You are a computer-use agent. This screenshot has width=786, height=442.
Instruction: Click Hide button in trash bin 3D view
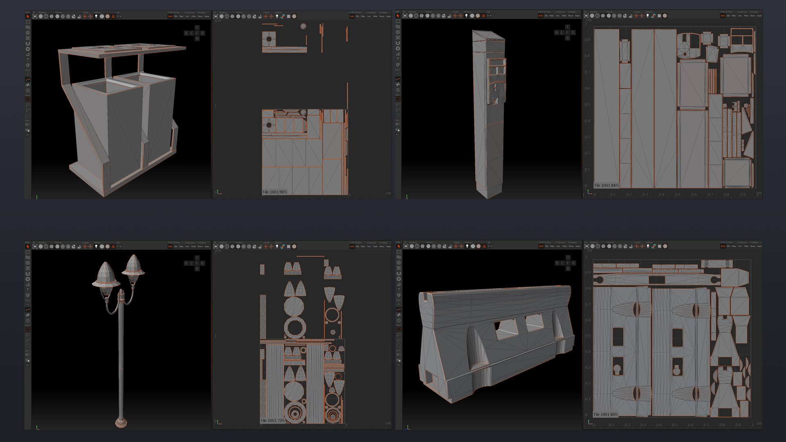point(194,16)
